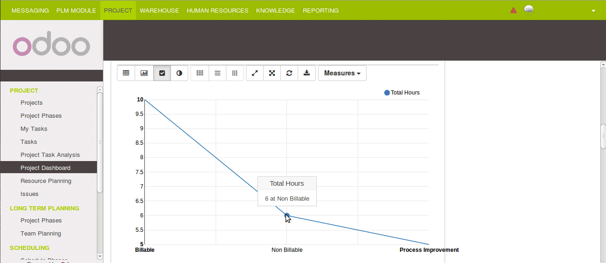Download the data with the export icon
The width and height of the screenshot is (606, 263).
pyautogui.click(x=306, y=73)
